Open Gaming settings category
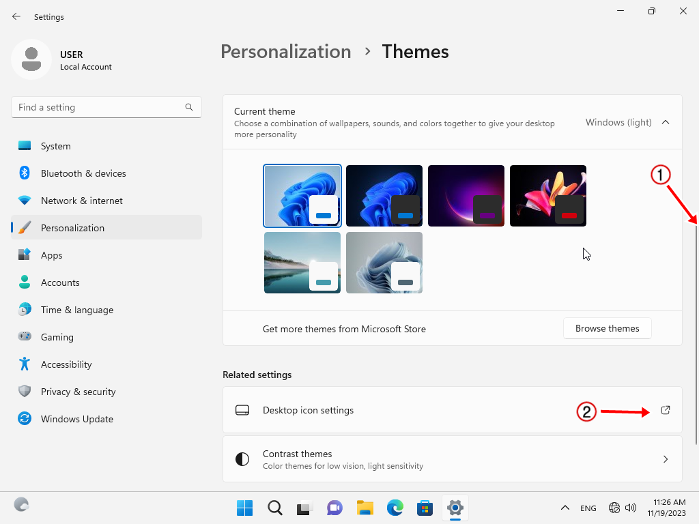The height and width of the screenshot is (524, 699). click(106, 337)
